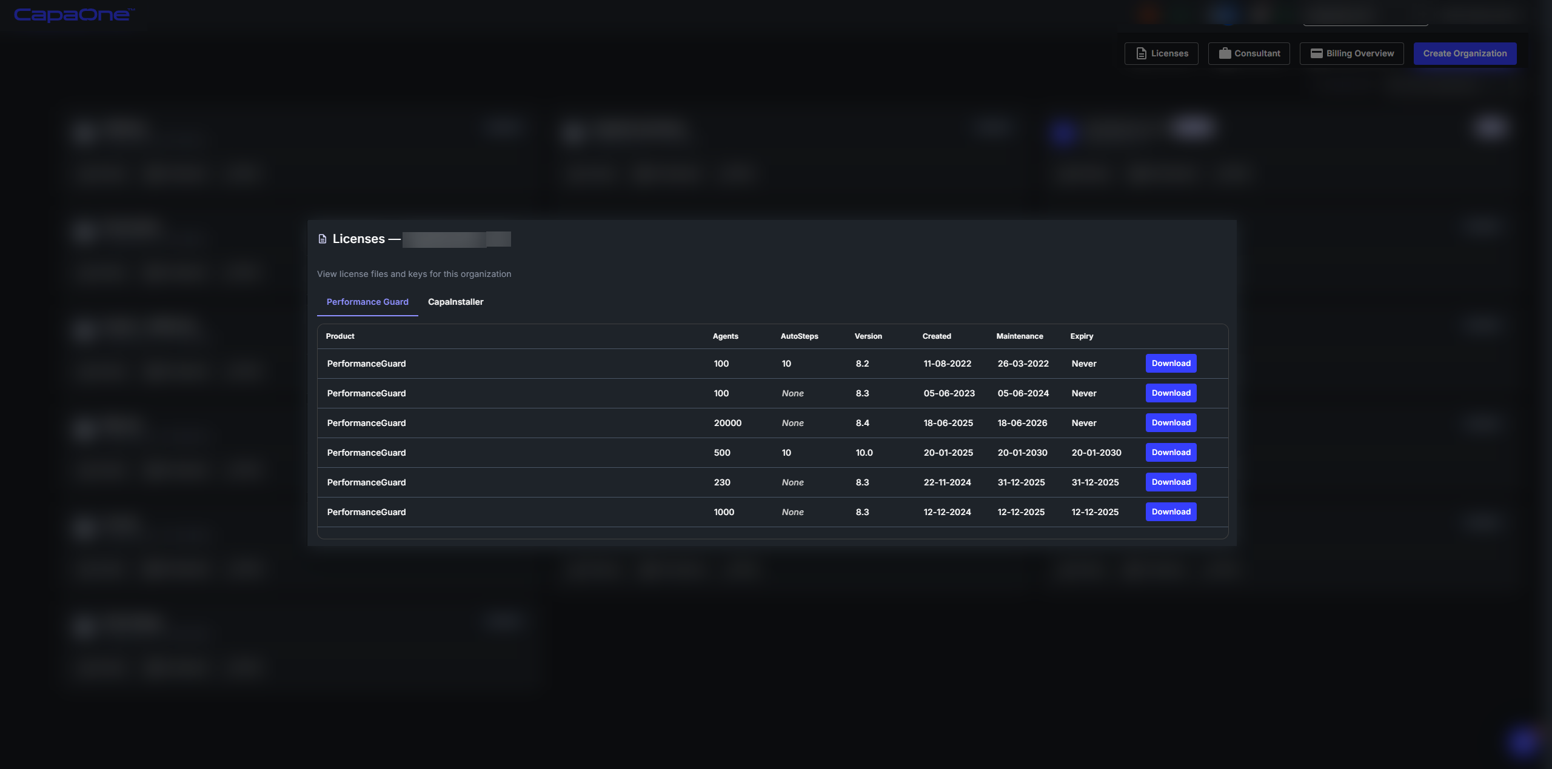This screenshot has height=769, width=1552.
Task: Click the Version column header
Action: [x=868, y=336]
